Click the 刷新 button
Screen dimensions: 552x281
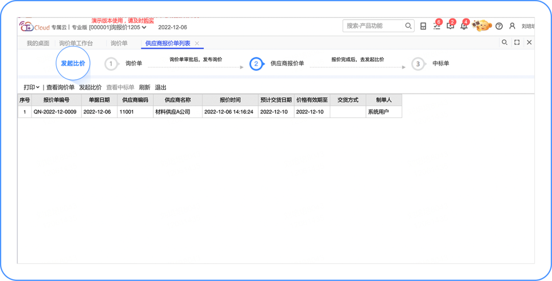coord(145,87)
